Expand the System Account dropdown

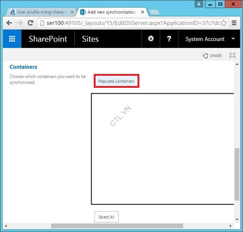pyautogui.click(x=233, y=39)
